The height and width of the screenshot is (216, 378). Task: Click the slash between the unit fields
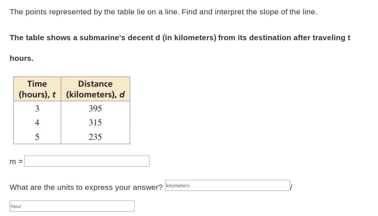click(291, 187)
